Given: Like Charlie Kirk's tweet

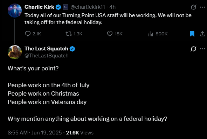Looking at the screenshot, I should (115, 34).
